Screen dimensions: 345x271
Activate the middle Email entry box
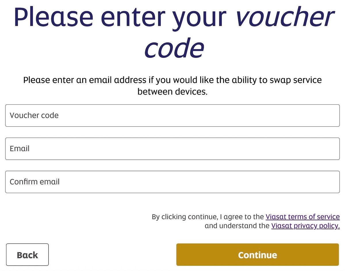172,149
